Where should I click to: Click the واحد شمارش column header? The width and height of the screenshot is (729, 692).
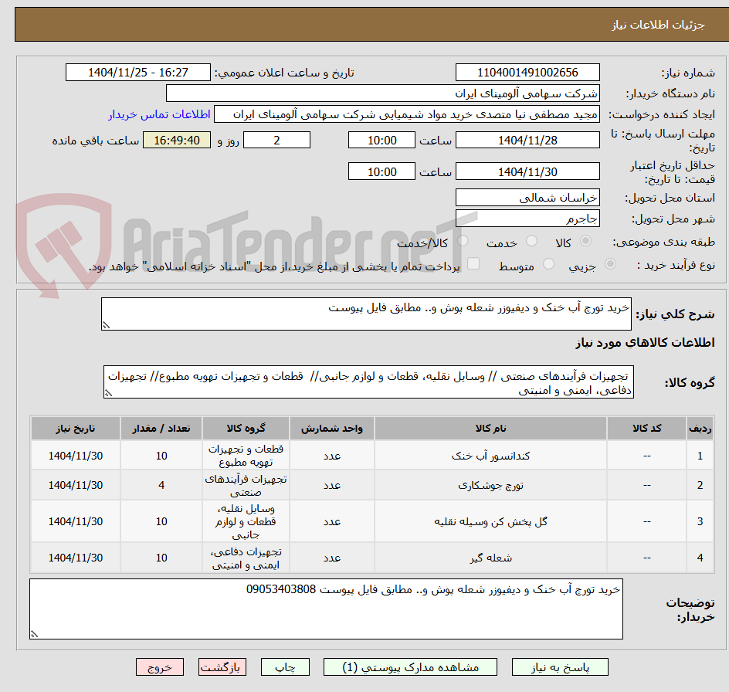[x=332, y=429]
